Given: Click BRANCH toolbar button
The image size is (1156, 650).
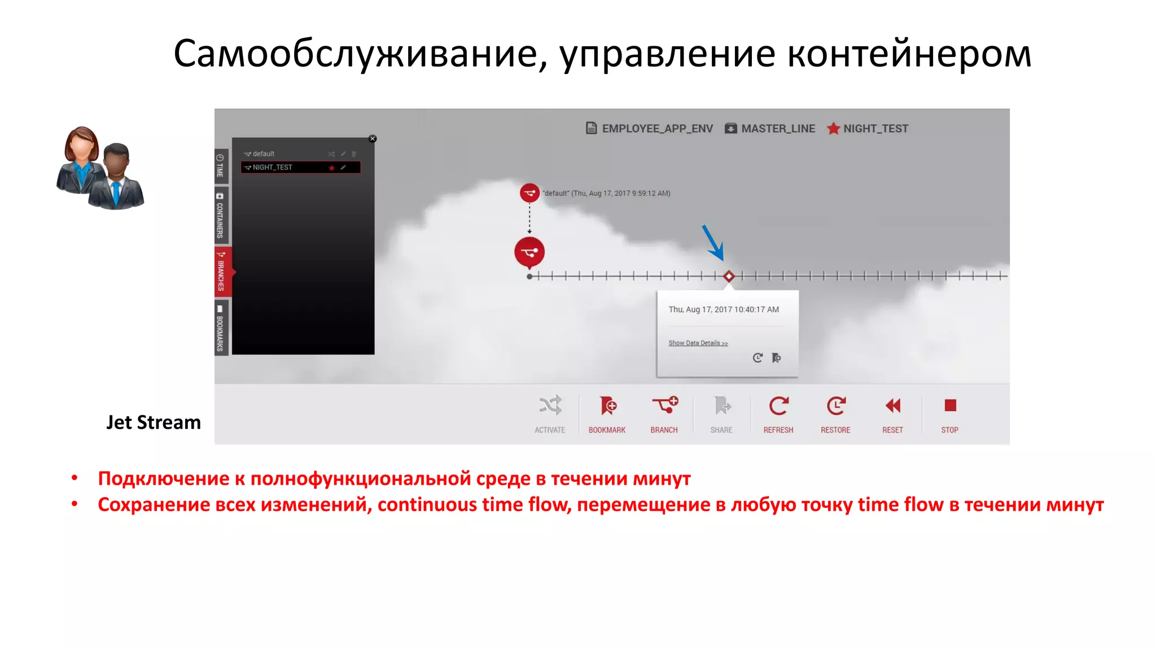Looking at the screenshot, I should 664,415.
